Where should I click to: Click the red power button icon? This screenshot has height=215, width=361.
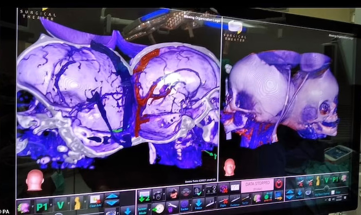coord(279,184)
